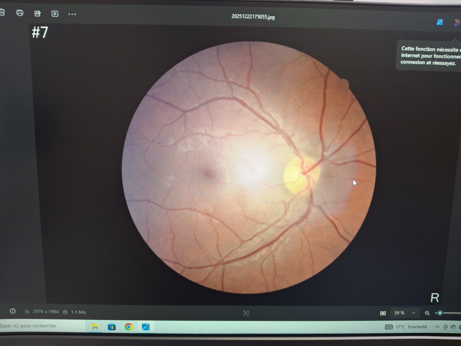Image resolution: width=461 pixels, height=346 pixels.
Task: Click the delete trash icon
Action: [x=2, y=12]
